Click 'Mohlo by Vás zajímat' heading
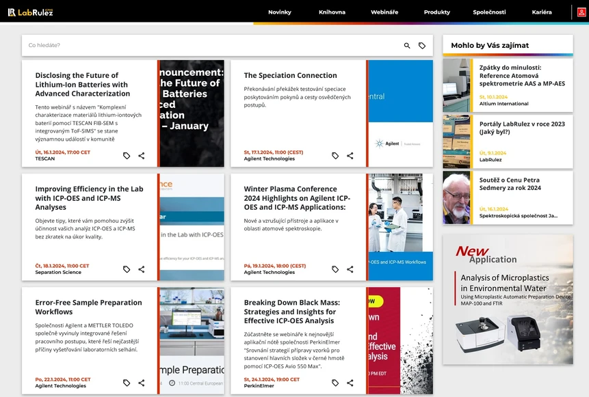Image resolution: width=589 pixels, height=397 pixels. (x=489, y=45)
